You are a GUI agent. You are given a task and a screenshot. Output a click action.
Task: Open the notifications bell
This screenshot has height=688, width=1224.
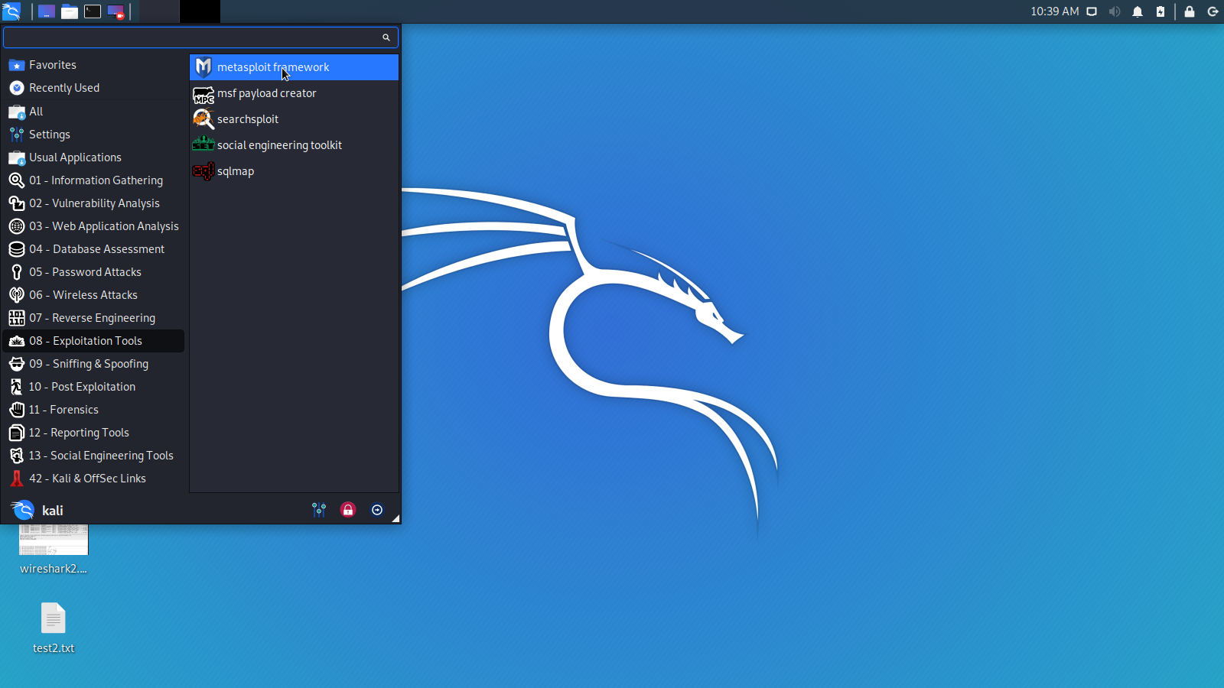click(x=1138, y=11)
